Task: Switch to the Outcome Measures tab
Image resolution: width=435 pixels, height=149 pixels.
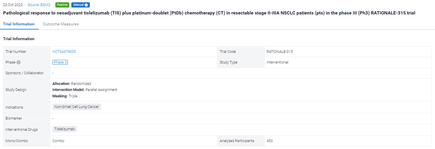Action: pos(61,24)
